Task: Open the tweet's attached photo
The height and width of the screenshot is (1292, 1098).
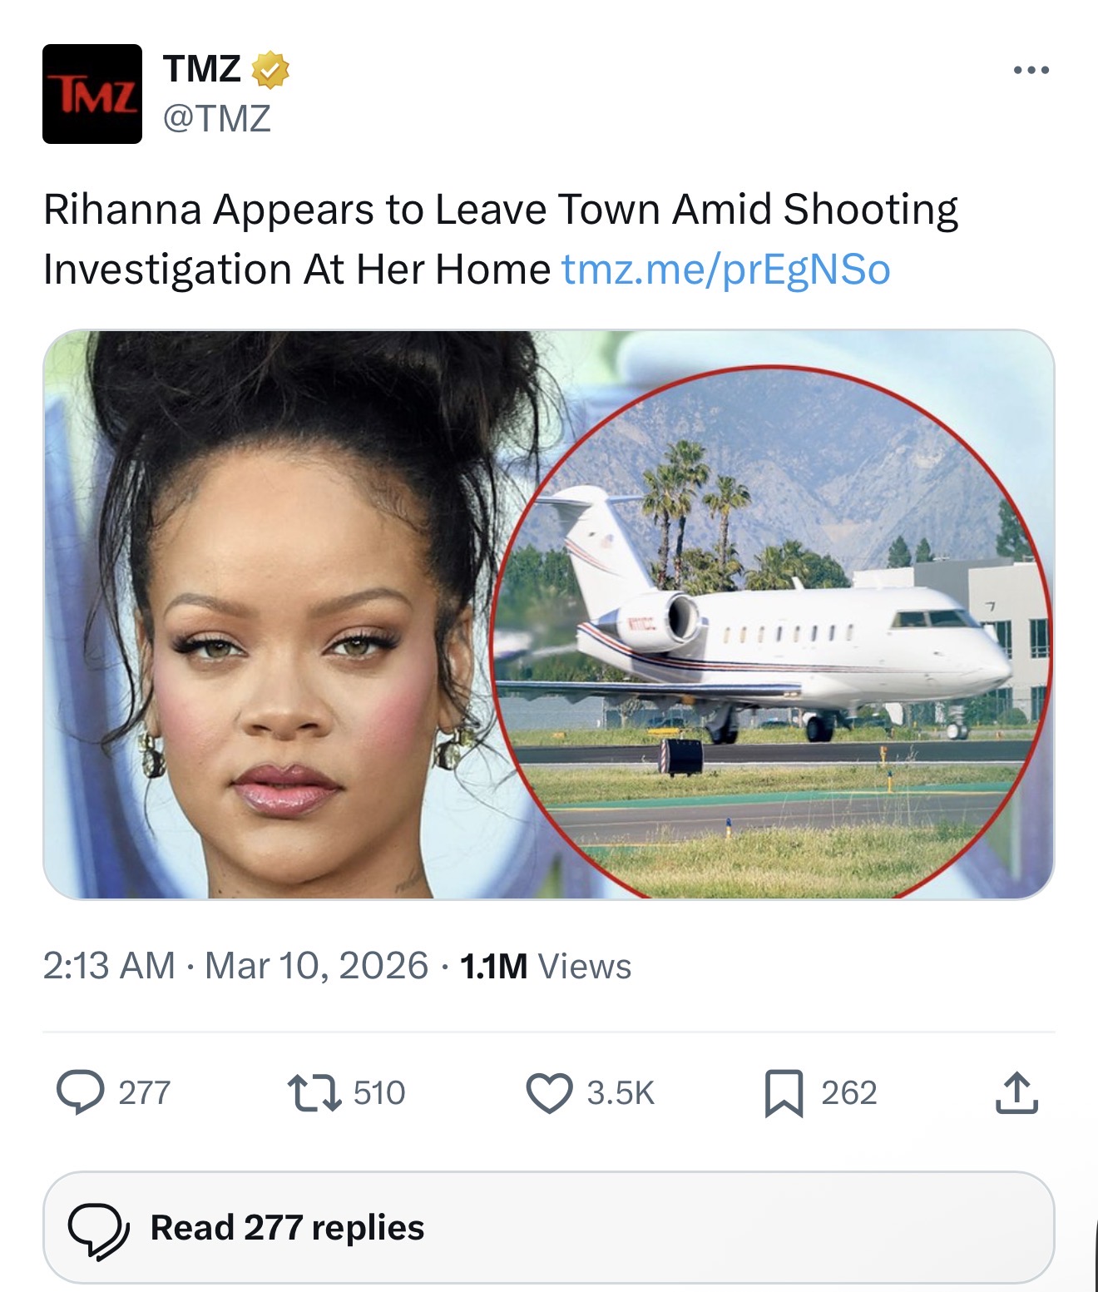Action: 549,615
